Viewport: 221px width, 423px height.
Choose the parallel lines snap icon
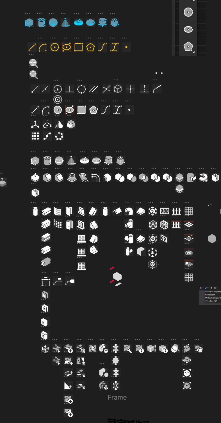point(93,89)
